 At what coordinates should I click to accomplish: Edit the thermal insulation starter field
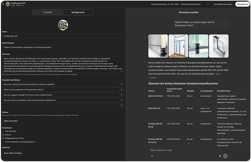(x=61, y=84)
